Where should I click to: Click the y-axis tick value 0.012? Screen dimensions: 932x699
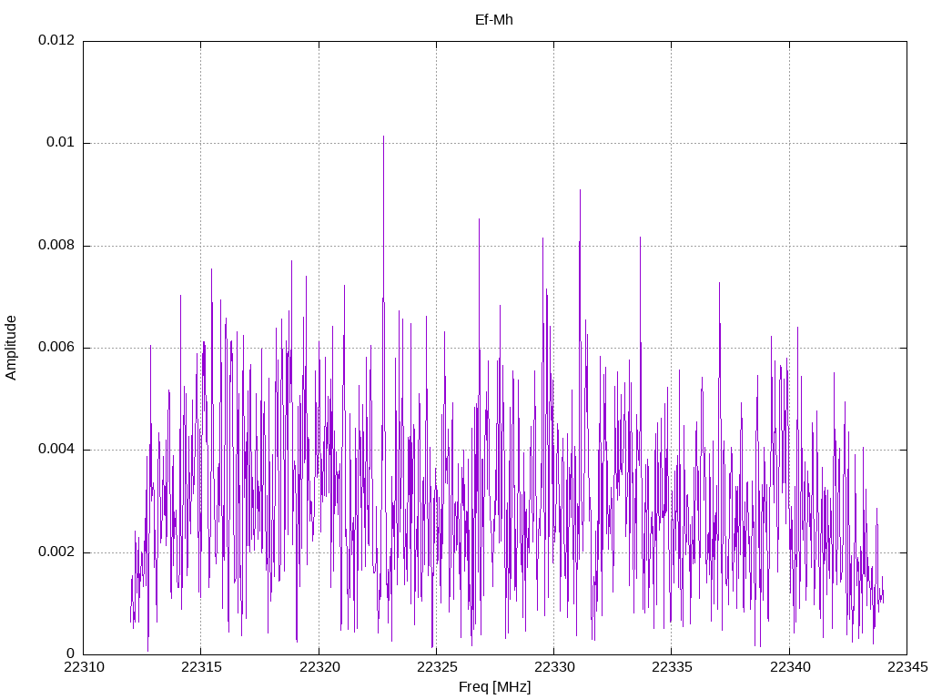[56, 40]
